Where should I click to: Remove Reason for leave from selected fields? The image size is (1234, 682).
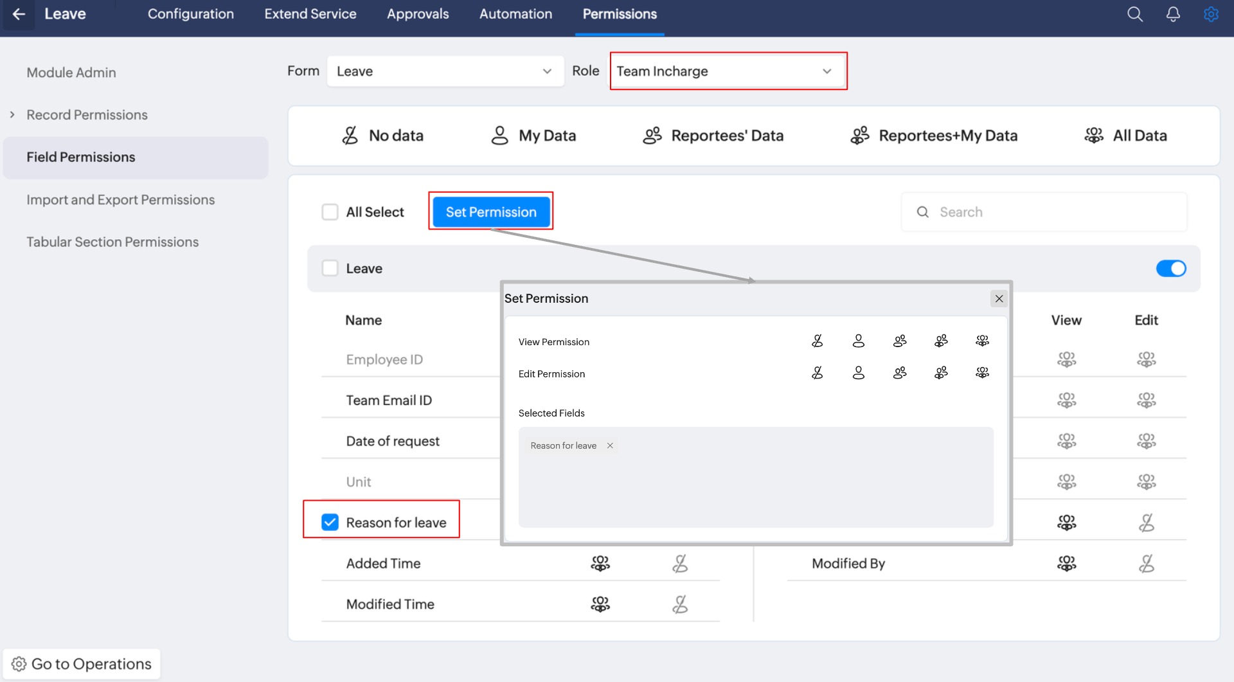pyautogui.click(x=610, y=445)
